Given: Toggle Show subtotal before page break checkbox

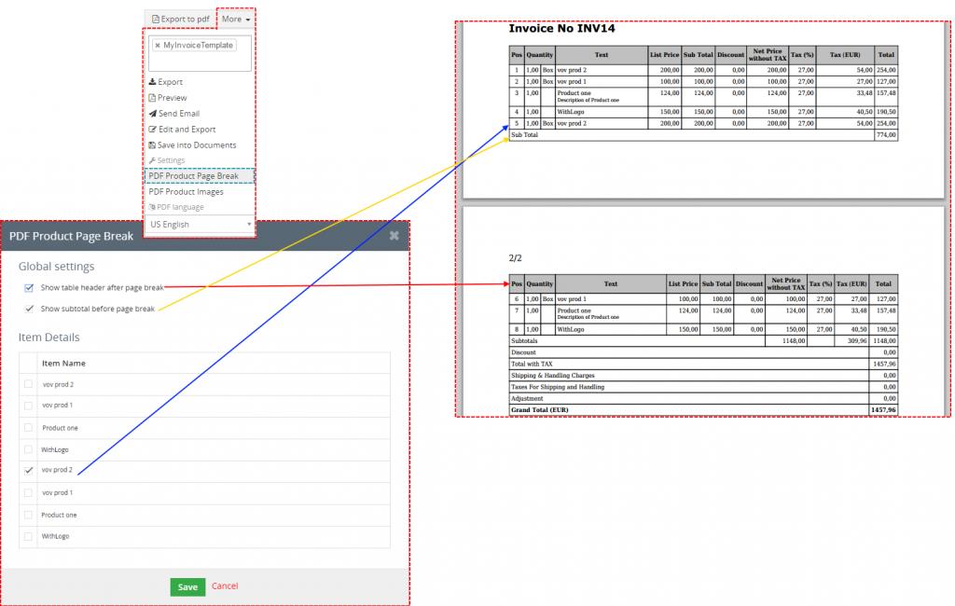Looking at the screenshot, I should (x=29, y=309).
